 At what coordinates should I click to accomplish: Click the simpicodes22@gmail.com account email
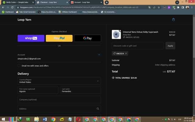point(29,59)
